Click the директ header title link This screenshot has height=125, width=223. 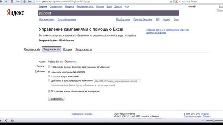(x=45, y=13)
